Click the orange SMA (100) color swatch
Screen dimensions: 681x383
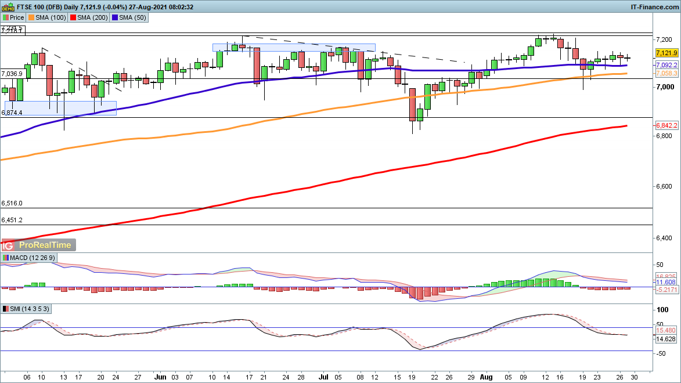(33, 17)
